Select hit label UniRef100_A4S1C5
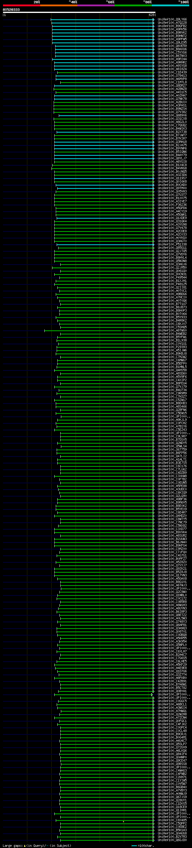Screen dimensions: 192x848 [x=172, y=92]
